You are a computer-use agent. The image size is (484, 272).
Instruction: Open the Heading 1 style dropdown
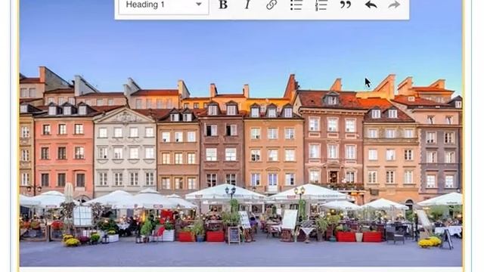click(163, 5)
